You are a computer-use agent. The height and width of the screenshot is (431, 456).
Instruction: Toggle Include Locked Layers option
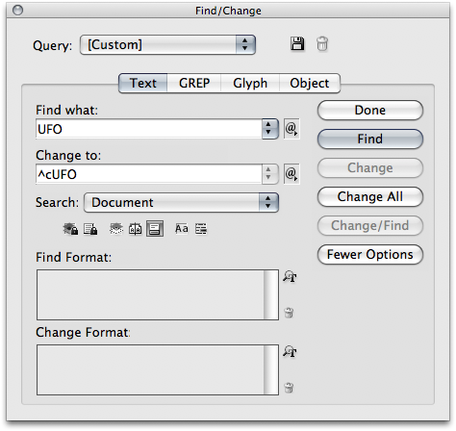pos(70,229)
